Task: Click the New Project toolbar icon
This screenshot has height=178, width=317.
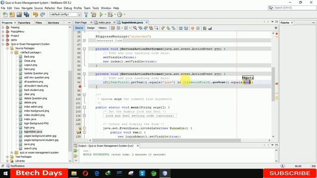Action: click(x=12, y=14)
